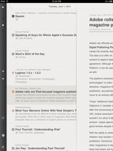Click the orange Ars Technica icon beside Adobe article
Screen dimensions: 113x151
tap(13, 92)
